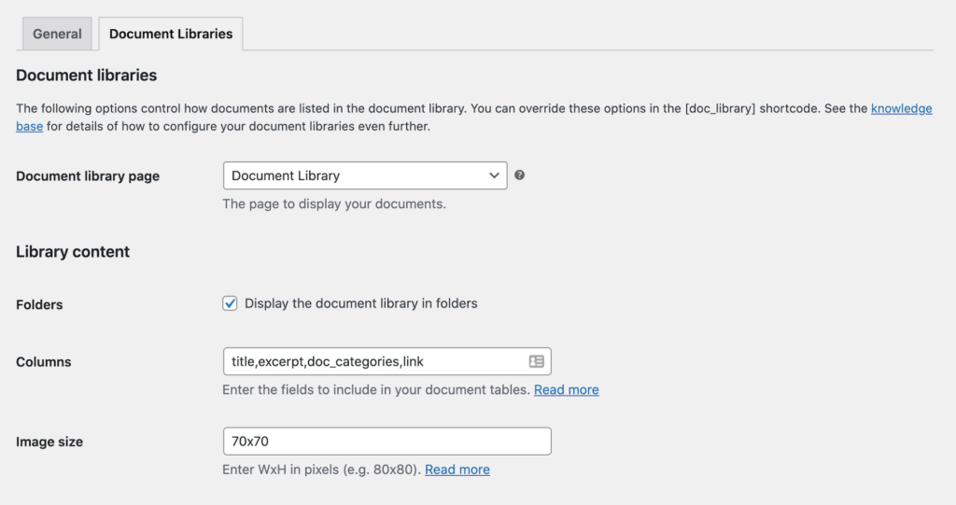Click into the Image size field
This screenshot has height=505, width=956.
point(387,441)
